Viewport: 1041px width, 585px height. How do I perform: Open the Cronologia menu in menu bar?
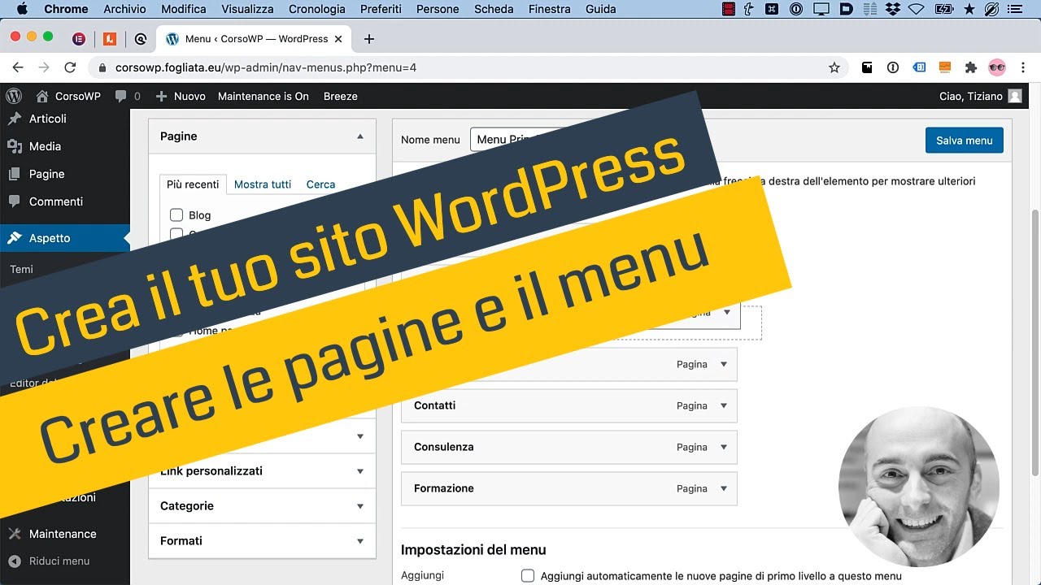coord(317,9)
